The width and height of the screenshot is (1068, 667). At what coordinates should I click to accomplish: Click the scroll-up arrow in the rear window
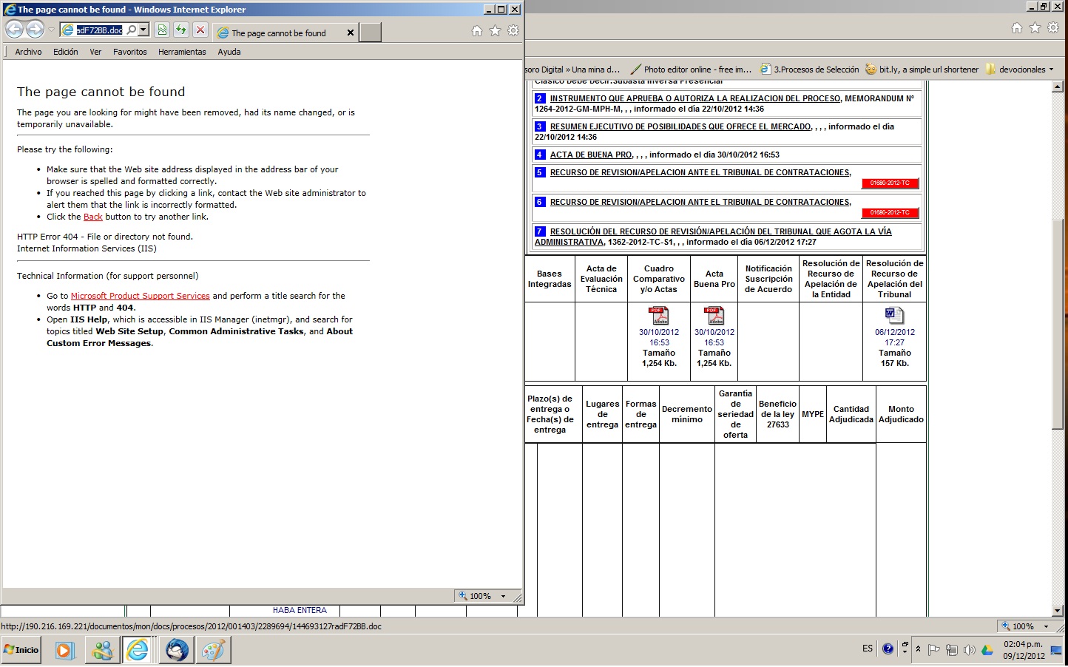(x=1057, y=87)
